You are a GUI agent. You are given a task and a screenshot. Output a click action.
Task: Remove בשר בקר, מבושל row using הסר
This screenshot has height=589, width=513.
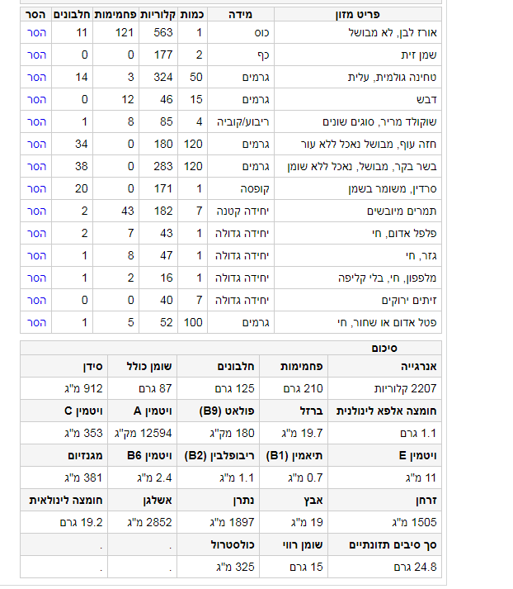pyautogui.click(x=36, y=166)
